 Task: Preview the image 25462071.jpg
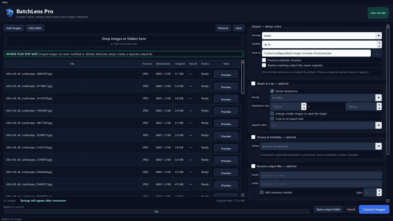[x=226, y=185]
